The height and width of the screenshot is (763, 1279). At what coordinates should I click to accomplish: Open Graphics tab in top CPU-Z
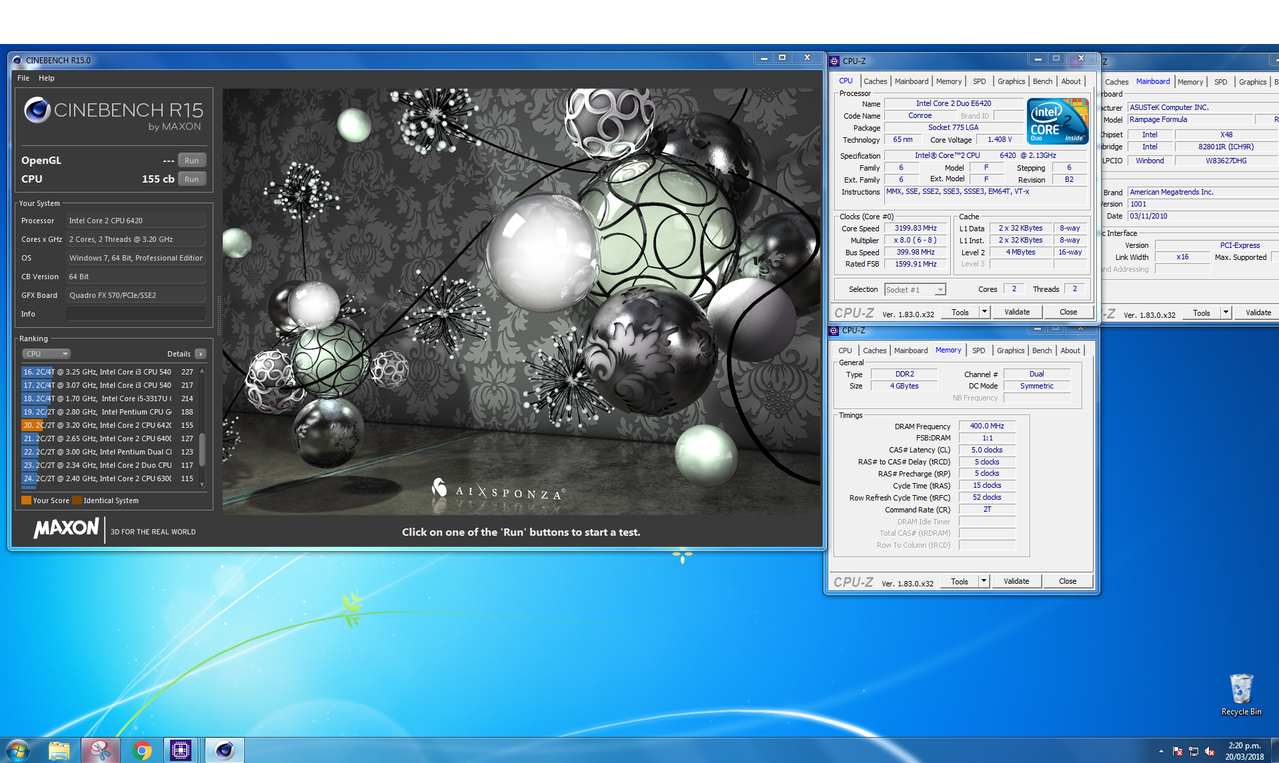click(1012, 81)
